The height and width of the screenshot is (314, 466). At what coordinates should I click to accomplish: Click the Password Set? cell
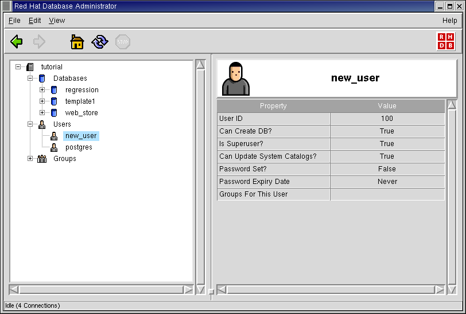pyautogui.click(x=273, y=169)
